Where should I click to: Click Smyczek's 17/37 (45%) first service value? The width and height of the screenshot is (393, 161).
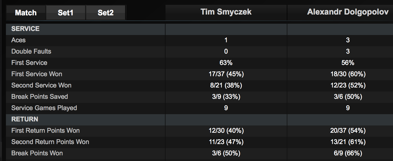pos(226,74)
